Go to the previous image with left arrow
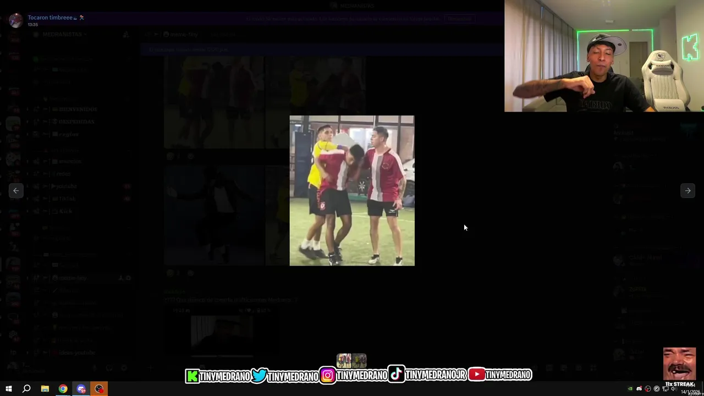 coord(16,190)
